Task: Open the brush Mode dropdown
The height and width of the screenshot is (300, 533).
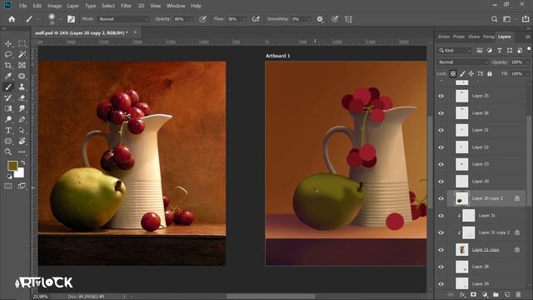Action: pyautogui.click(x=123, y=19)
